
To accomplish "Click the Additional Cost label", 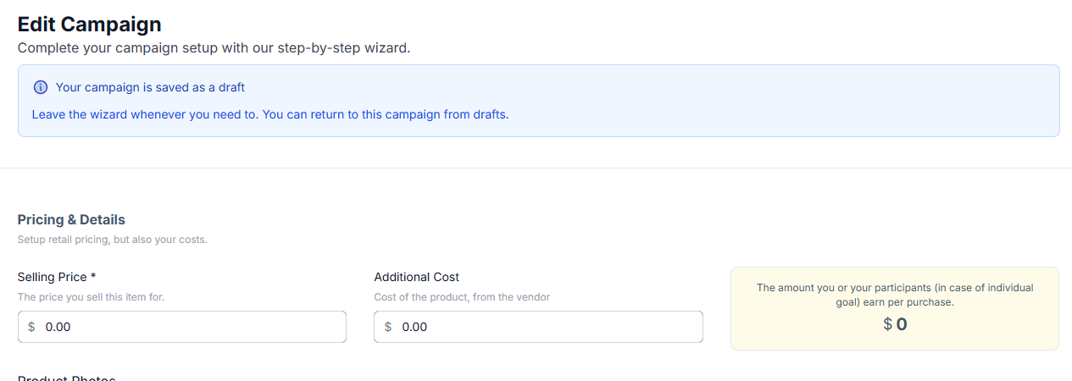I will coord(417,277).
